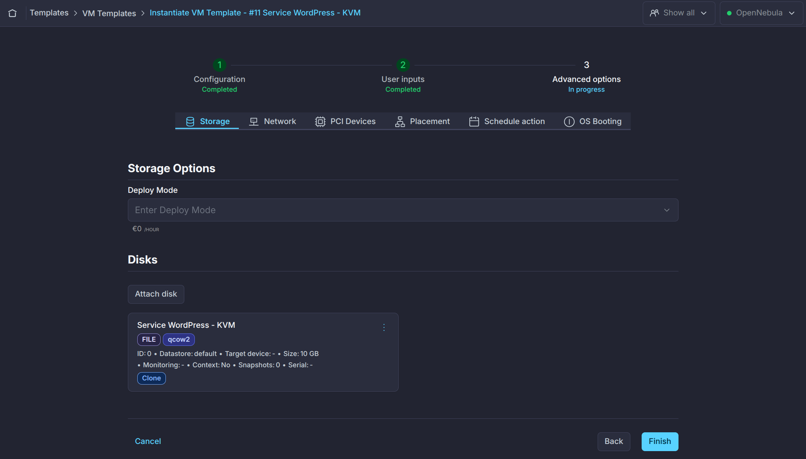This screenshot has width=806, height=459.
Task: Click the Service WordPress - KVM disk title
Action: point(186,325)
